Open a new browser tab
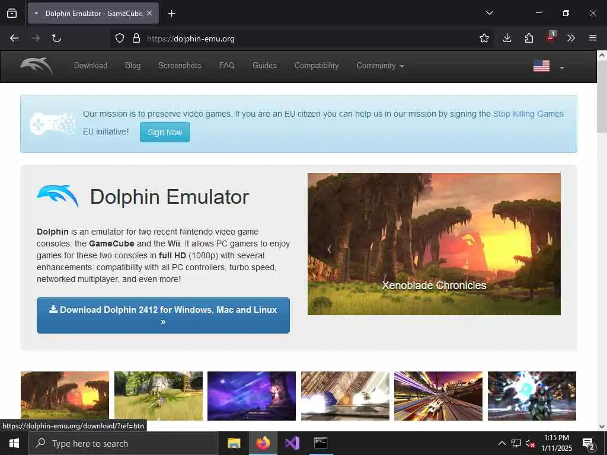Image resolution: width=607 pixels, height=455 pixels. (171, 14)
